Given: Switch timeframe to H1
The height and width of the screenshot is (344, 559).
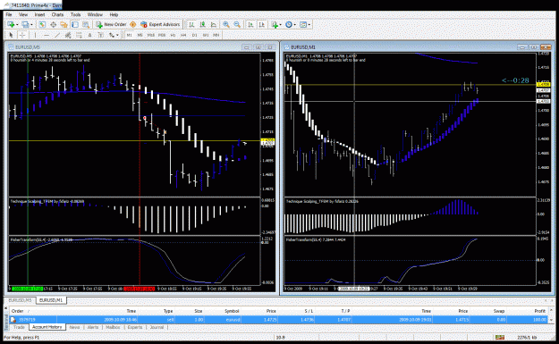Looking at the screenshot, I should point(173,35).
